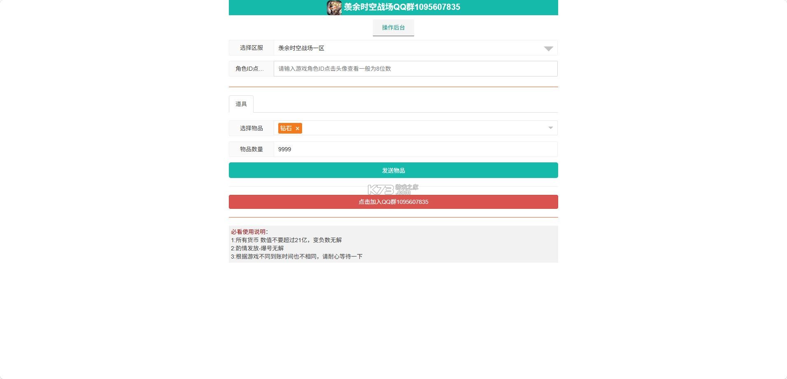Open the 操作后台 tab
The height and width of the screenshot is (379, 787).
tap(393, 28)
